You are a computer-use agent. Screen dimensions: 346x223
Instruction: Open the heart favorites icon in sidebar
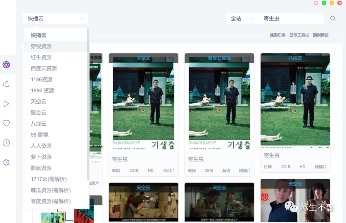(x=6, y=123)
